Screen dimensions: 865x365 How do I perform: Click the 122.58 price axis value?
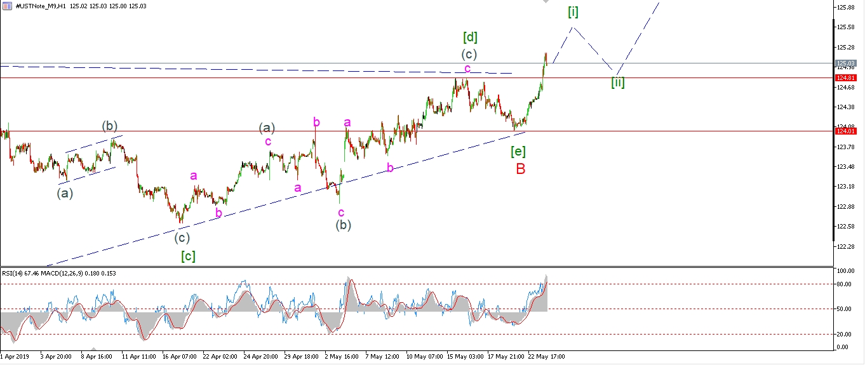tap(845, 227)
